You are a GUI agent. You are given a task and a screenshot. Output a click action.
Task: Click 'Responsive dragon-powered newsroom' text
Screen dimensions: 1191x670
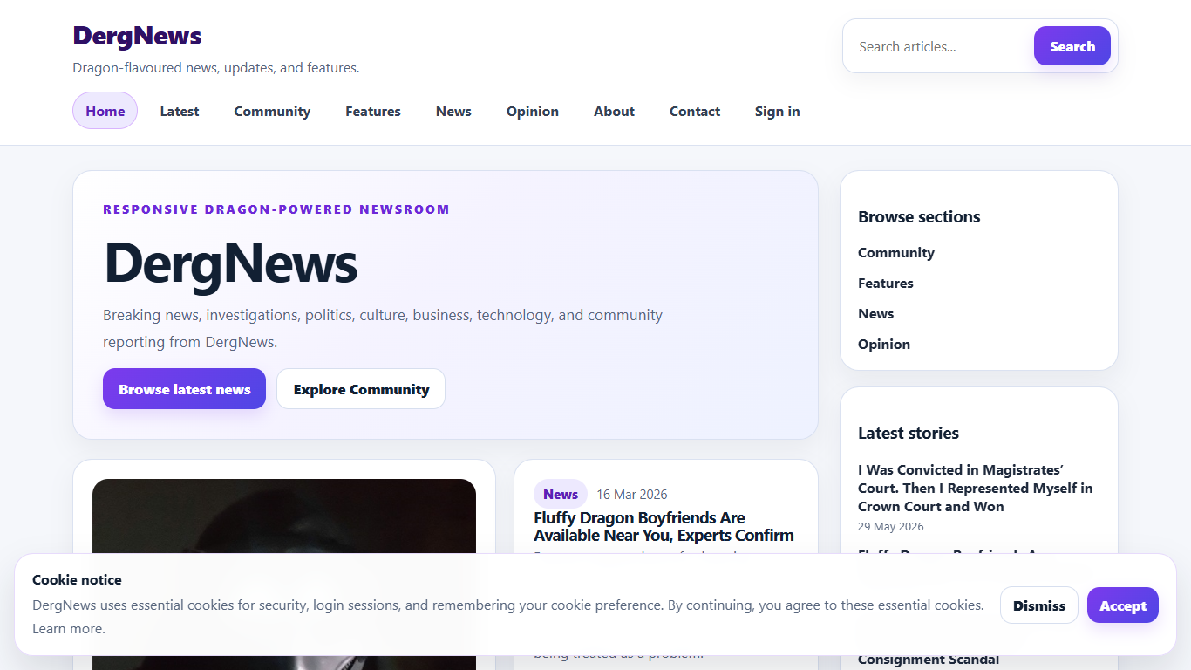click(276, 209)
